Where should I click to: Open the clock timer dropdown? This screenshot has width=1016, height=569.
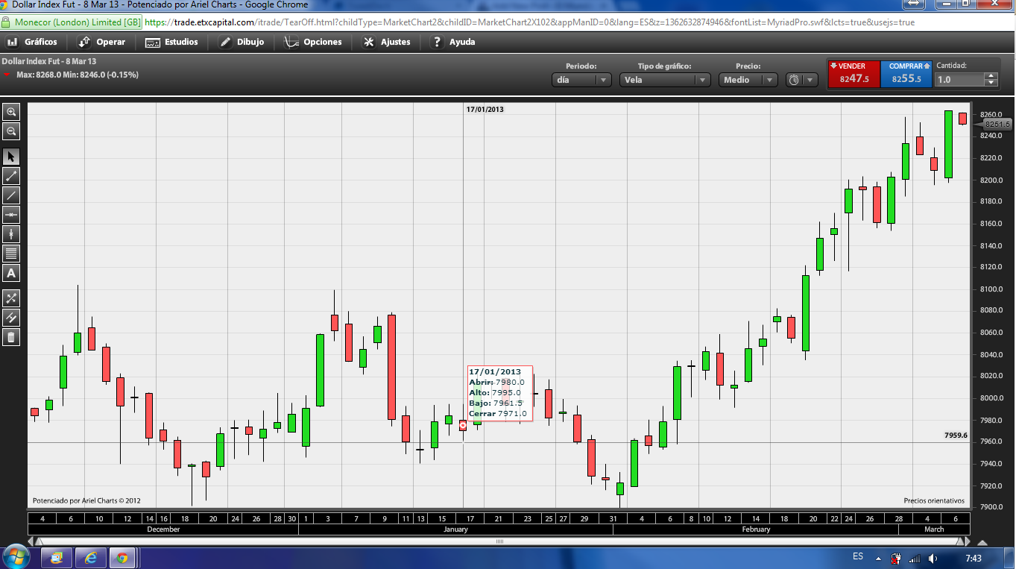(x=802, y=80)
